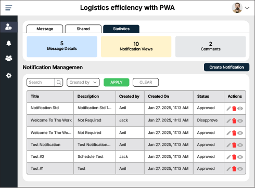The height and width of the screenshot is (188, 255).
Task: Click the Actions column header
Action: coord(235,97)
